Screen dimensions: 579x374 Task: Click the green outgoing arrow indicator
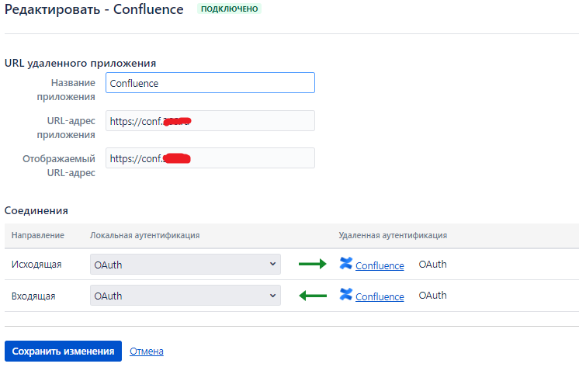click(x=312, y=264)
